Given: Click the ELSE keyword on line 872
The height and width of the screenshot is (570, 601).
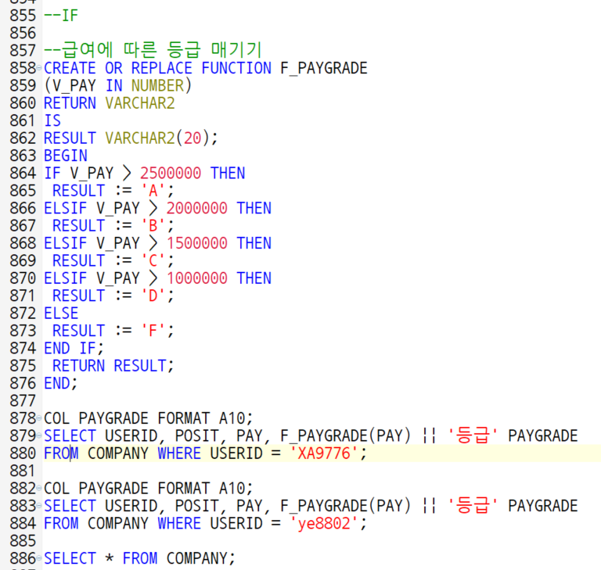Looking at the screenshot, I should (x=61, y=314).
